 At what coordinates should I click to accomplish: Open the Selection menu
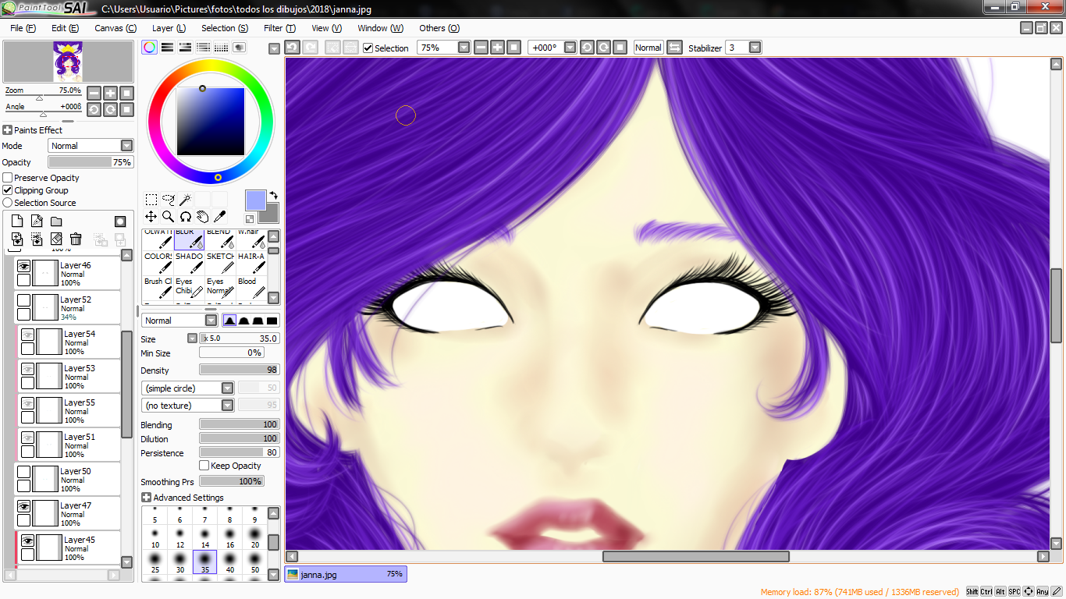point(225,28)
